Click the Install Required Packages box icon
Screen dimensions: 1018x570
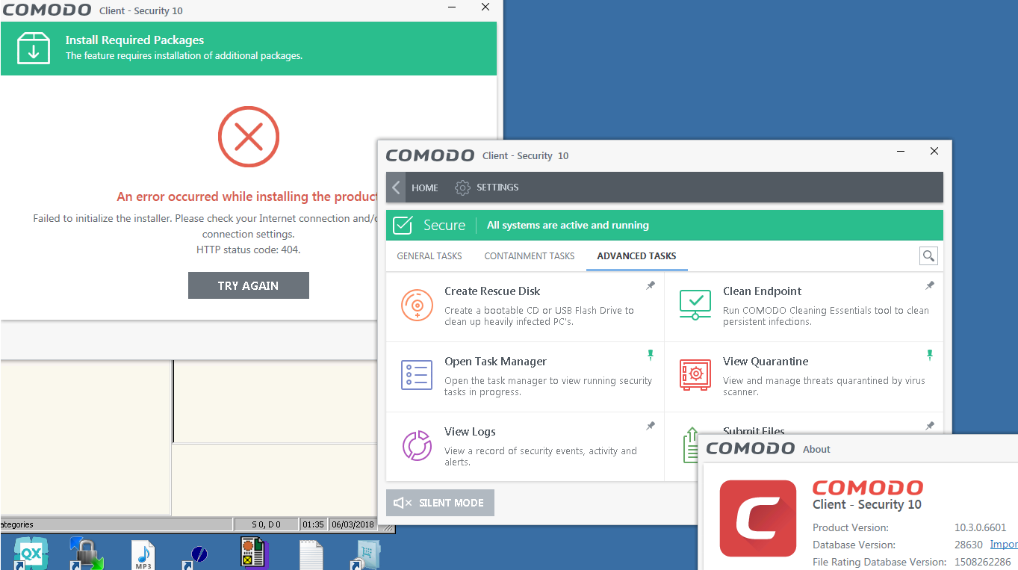click(34, 49)
